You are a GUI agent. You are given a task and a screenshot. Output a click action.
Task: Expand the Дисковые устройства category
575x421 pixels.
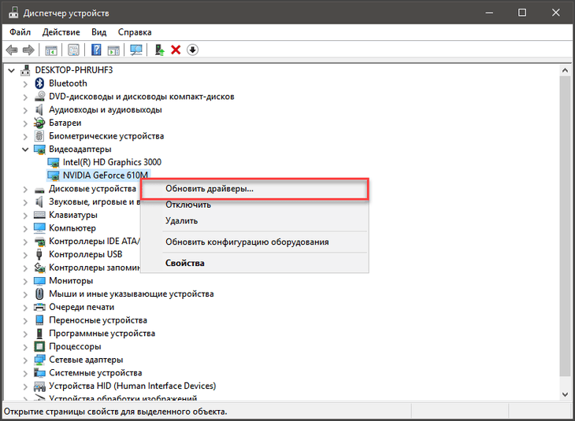tap(25, 189)
